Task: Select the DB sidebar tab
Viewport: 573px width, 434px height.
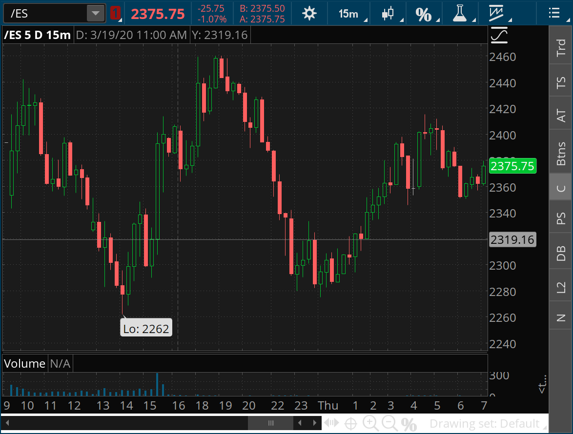Action: click(561, 253)
